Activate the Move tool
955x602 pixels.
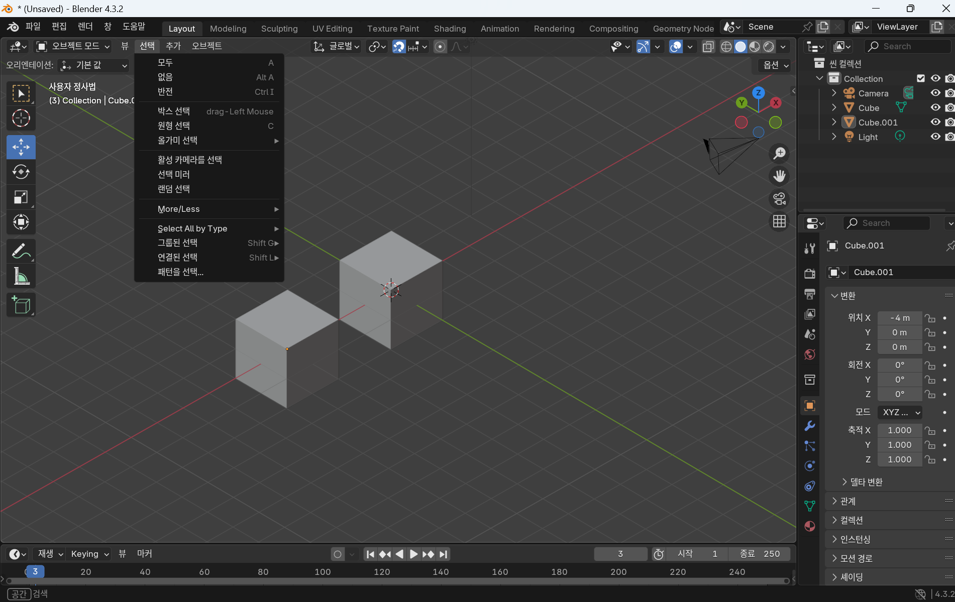click(x=21, y=147)
